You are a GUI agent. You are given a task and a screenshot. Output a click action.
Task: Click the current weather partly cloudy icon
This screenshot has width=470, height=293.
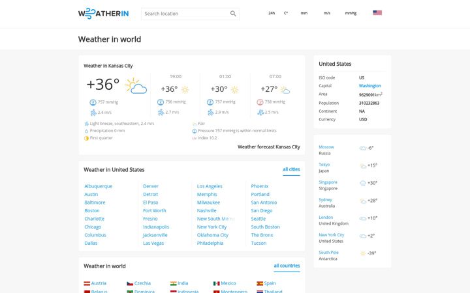[x=136, y=86]
